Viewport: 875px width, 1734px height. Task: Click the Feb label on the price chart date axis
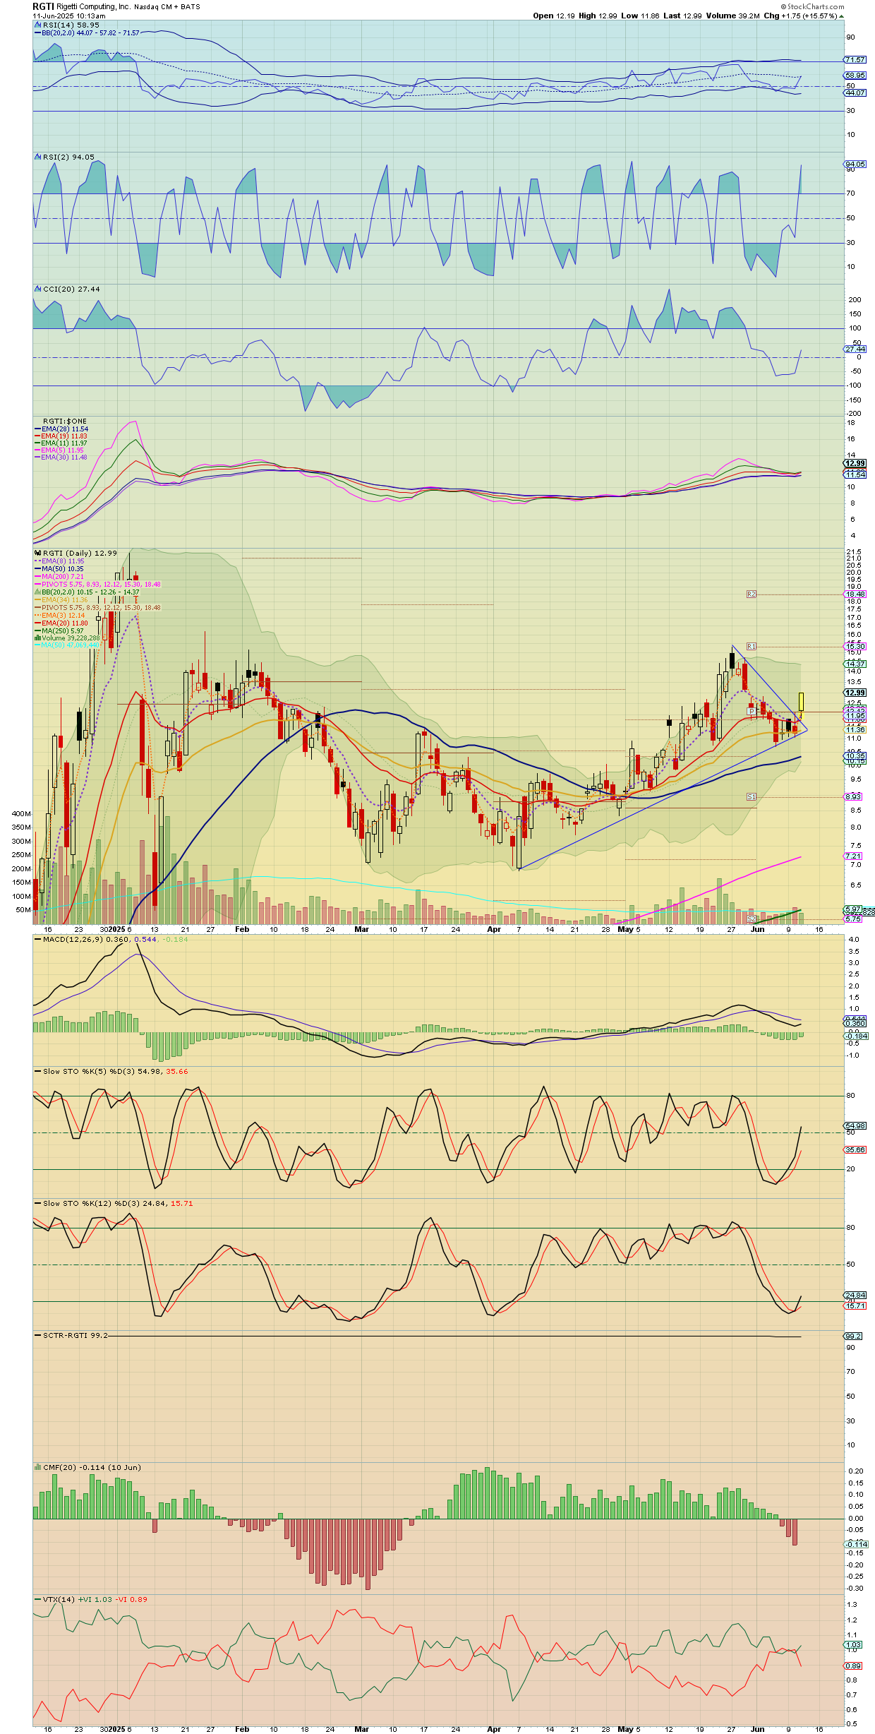coord(242,929)
